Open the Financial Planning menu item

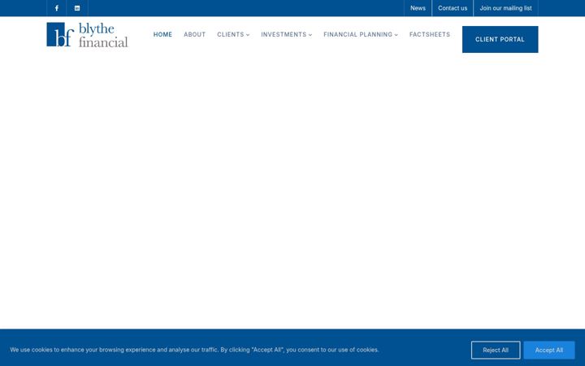click(357, 34)
